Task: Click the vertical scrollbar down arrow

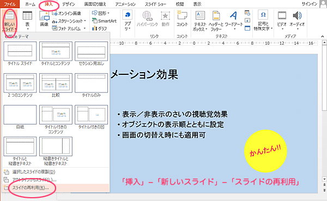Action: (324, 179)
